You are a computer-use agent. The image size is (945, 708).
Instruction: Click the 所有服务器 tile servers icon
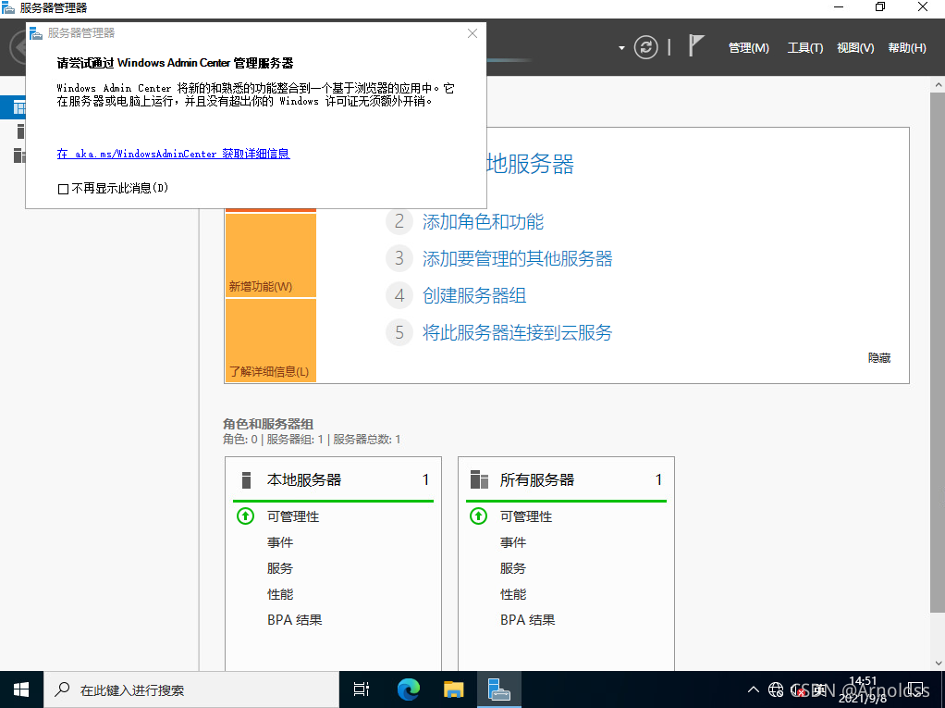pyautogui.click(x=479, y=480)
